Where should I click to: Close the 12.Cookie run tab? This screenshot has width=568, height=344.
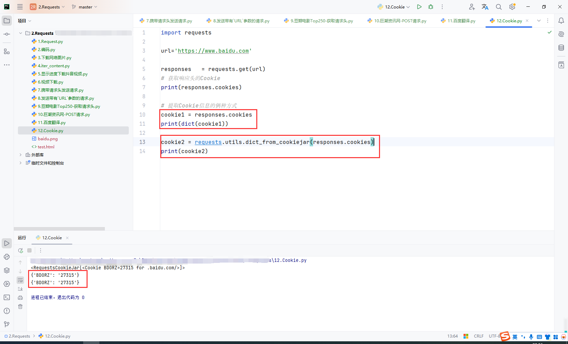pyautogui.click(x=67, y=238)
